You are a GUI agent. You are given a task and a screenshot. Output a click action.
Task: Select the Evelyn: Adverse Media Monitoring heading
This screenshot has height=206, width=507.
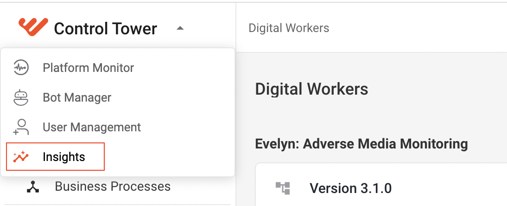coord(361,143)
